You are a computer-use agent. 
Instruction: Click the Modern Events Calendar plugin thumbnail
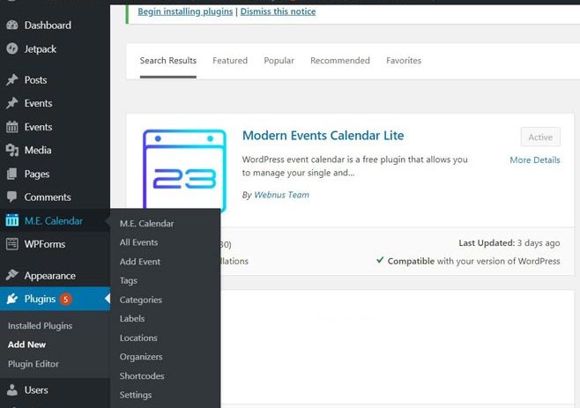point(184,170)
